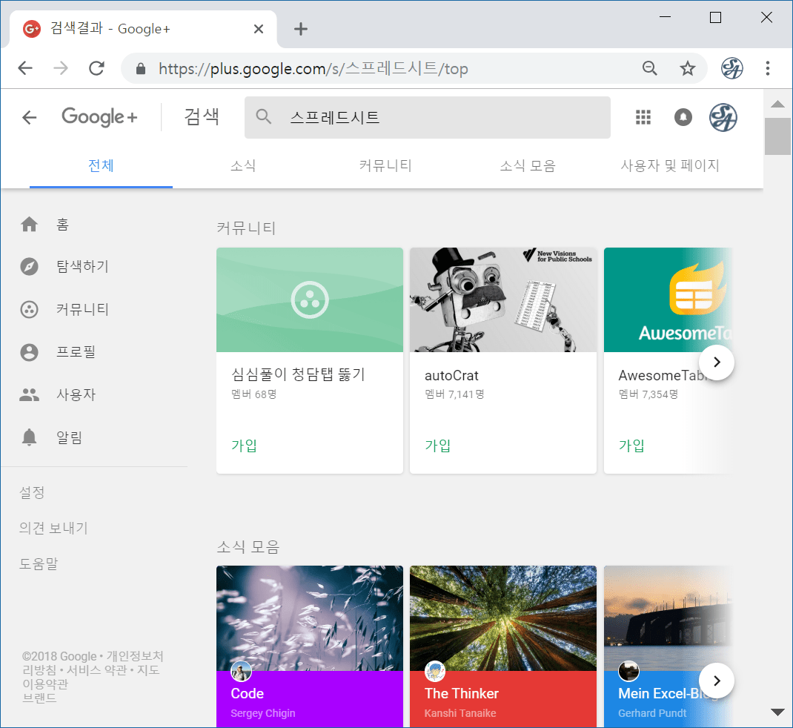Open 프로필 person icon in sidebar

point(30,352)
